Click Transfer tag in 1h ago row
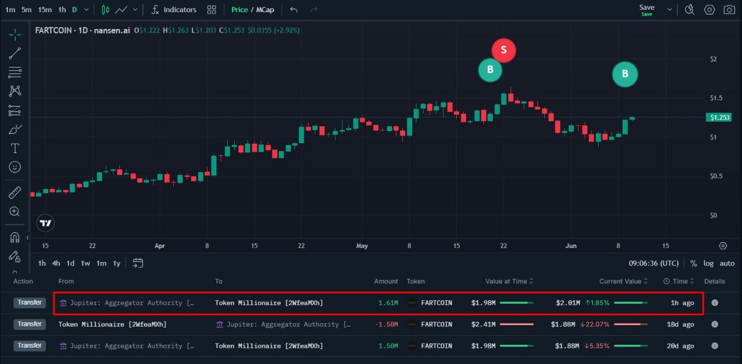 [30, 303]
